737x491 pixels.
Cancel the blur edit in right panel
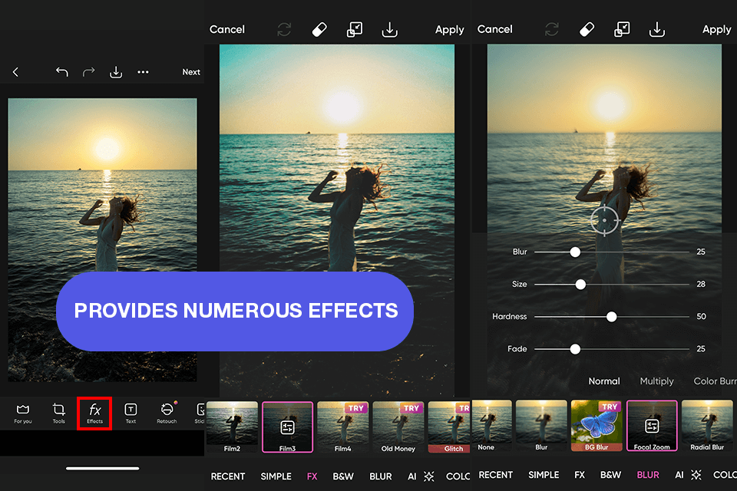click(494, 29)
